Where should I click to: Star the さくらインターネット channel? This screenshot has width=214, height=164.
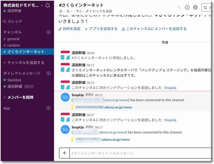point(61,11)
